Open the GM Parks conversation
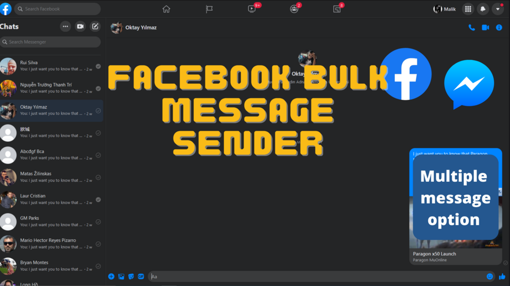The image size is (510, 286). (x=51, y=222)
